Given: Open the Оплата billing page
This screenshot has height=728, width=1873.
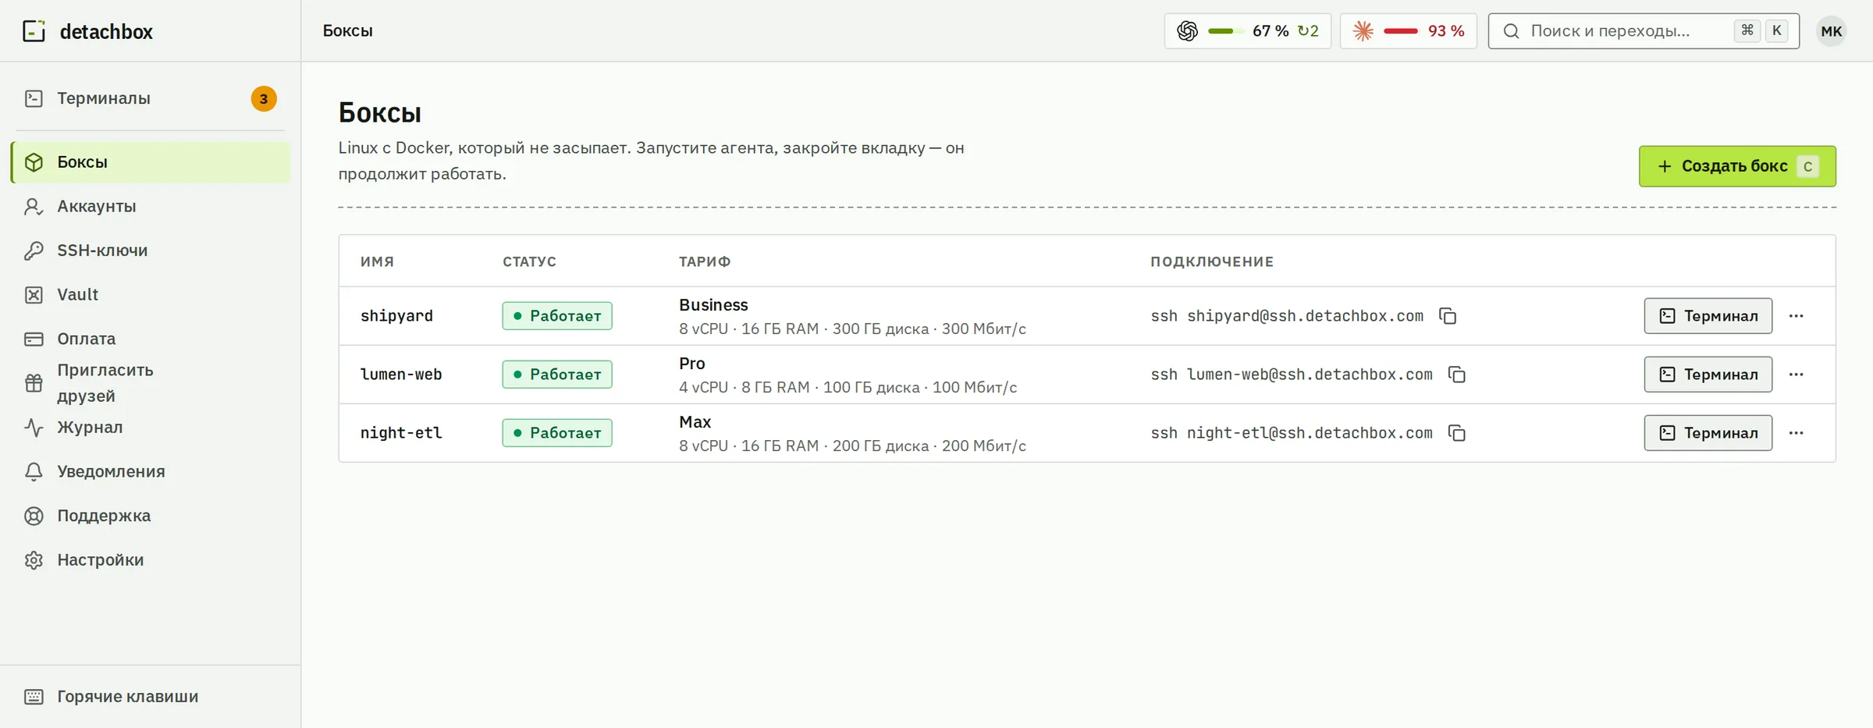Looking at the screenshot, I should [150, 339].
